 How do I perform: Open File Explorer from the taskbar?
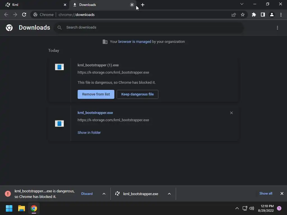(x=22, y=208)
